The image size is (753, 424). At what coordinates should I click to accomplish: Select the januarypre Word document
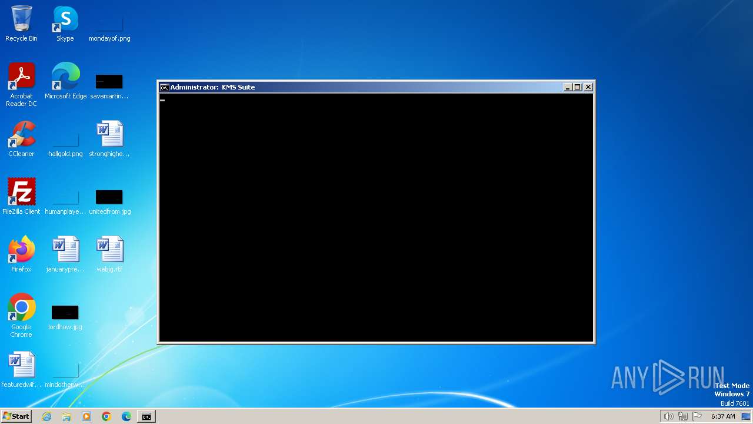(65, 254)
